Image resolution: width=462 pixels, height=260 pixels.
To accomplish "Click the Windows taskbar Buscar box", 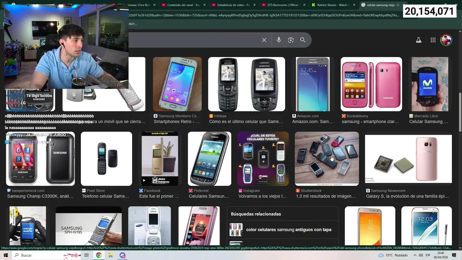I will [46, 255].
